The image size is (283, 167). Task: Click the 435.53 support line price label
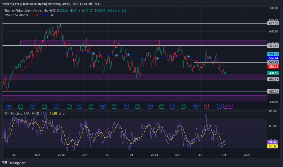pos(273,91)
